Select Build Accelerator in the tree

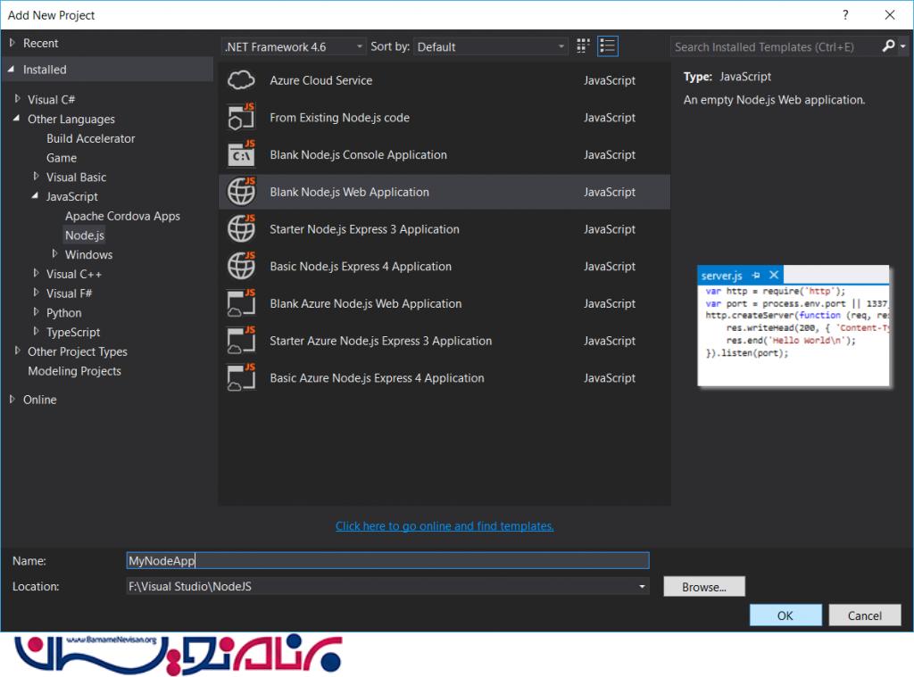[x=90, y=138]
